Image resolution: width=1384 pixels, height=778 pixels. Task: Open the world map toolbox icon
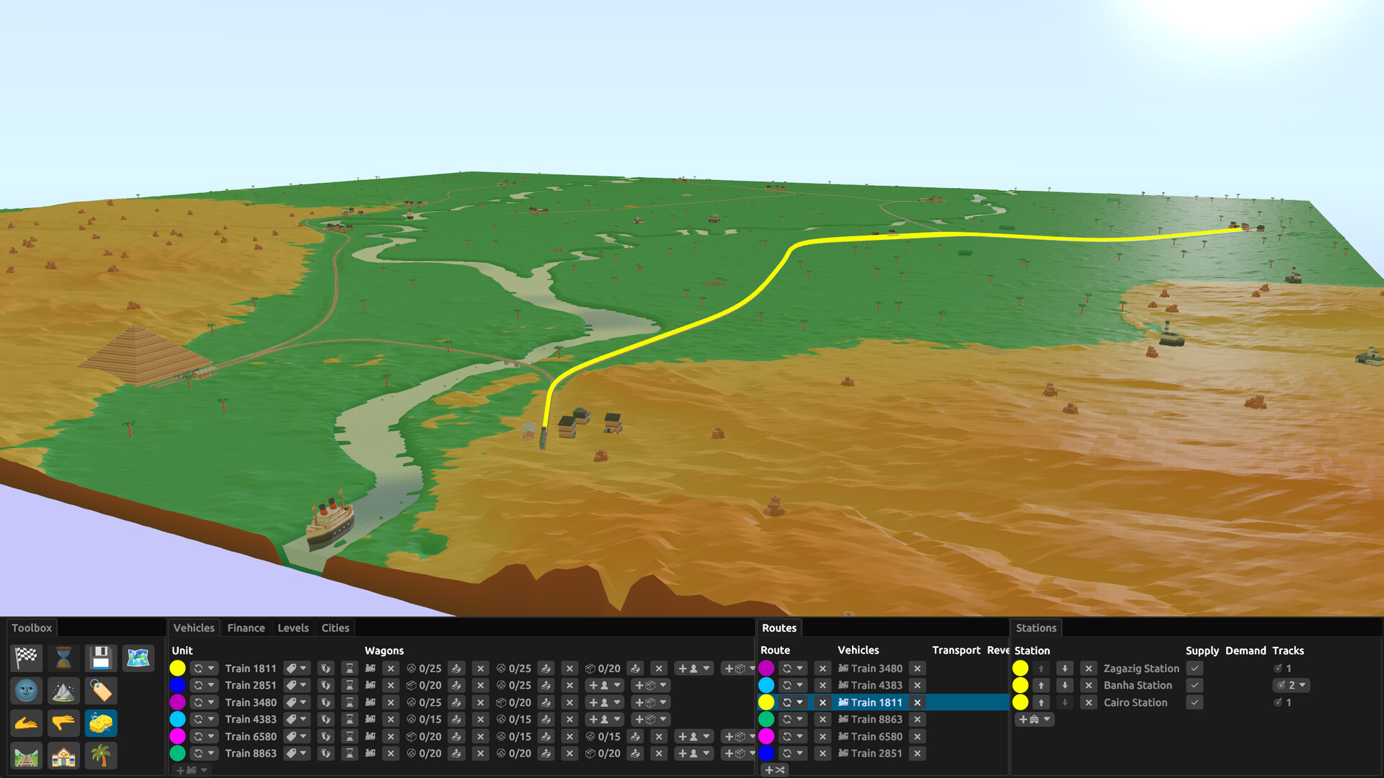point(138,657)
